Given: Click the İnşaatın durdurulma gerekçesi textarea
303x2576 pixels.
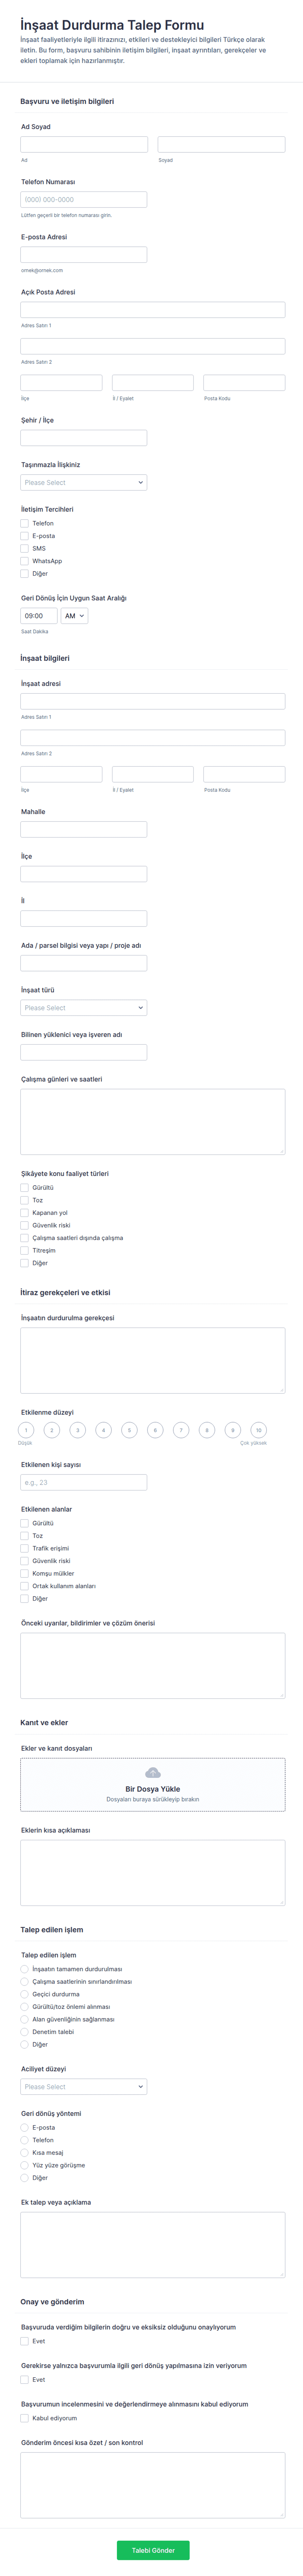Looking at the screenshot, I should click(152, 1360).
